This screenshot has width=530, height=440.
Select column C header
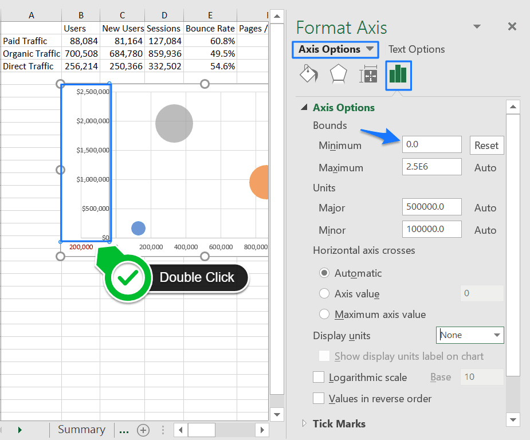[123, 15]
